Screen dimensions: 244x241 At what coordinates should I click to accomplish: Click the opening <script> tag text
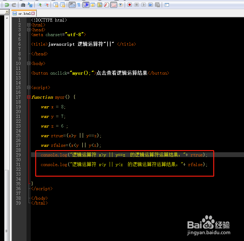coord(41,88)
